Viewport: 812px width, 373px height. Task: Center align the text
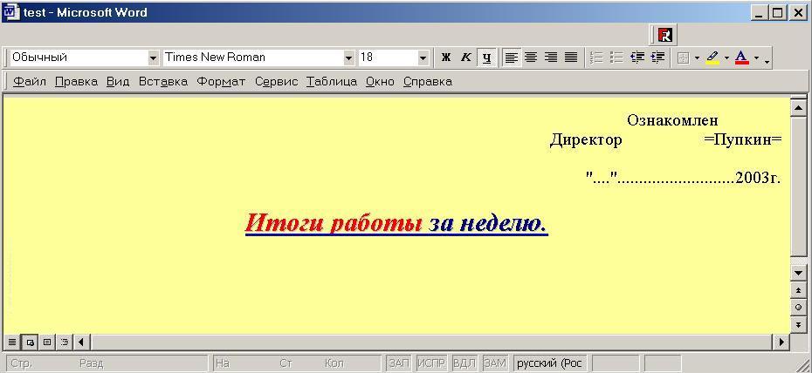click(x=531, y=58)
